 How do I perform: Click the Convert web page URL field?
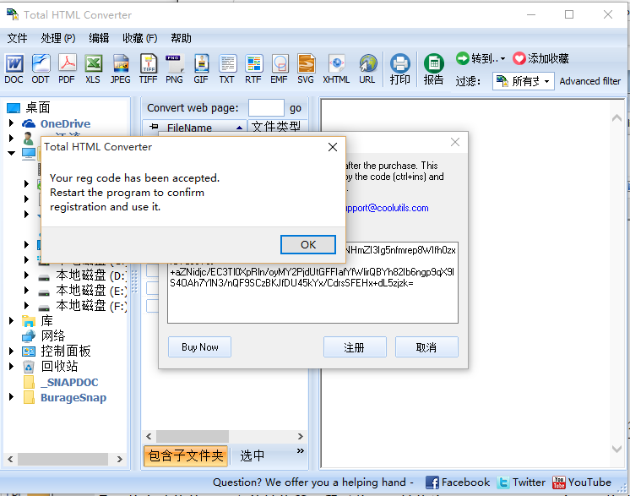(x=266, y=107)
